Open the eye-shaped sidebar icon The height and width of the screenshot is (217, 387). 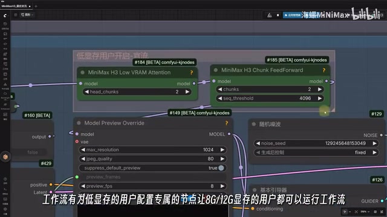[5, 44]
